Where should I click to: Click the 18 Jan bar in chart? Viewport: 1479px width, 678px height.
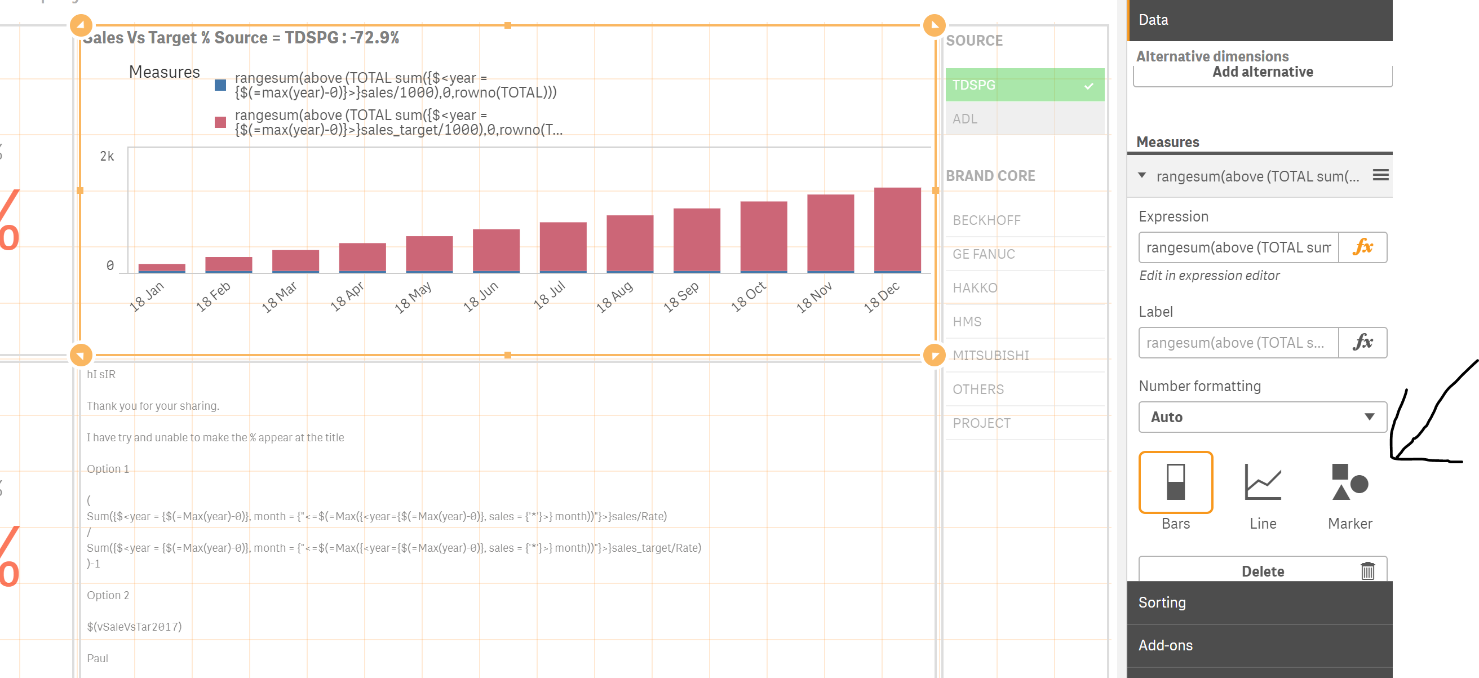pyautogui.click(x=162, y=268)
